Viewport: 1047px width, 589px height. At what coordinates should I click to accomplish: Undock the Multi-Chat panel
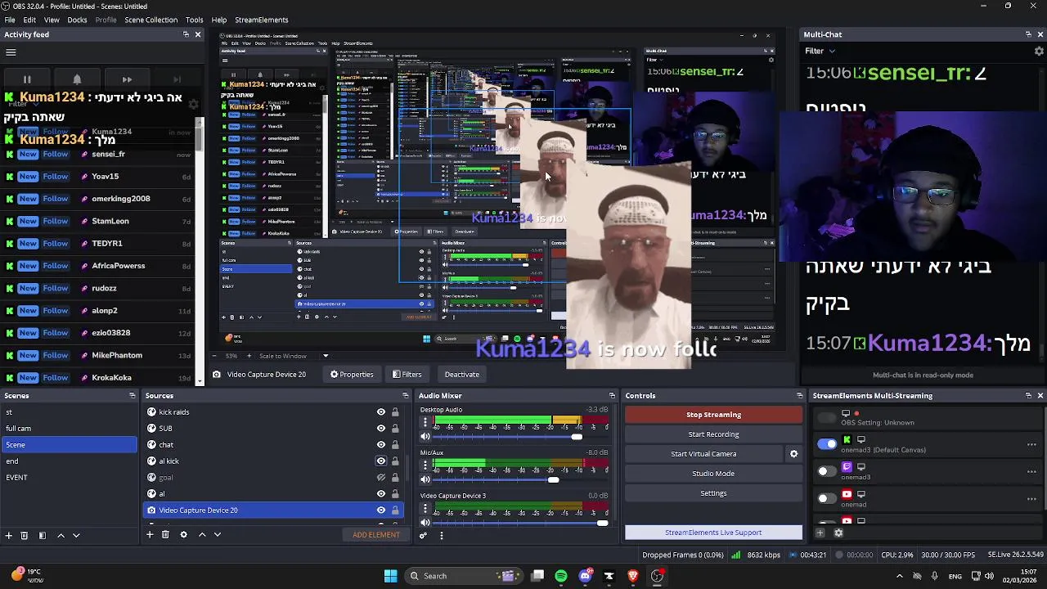point(1028,34)
